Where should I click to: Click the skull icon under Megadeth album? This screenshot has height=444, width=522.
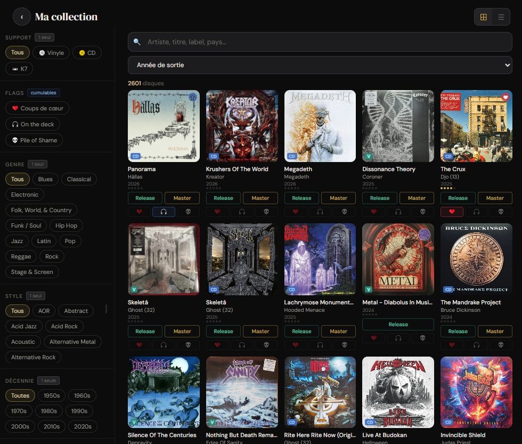[345, 212]
